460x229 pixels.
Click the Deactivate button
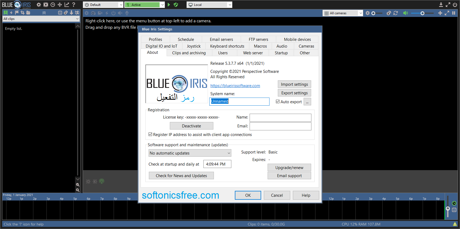click(191, 126)
